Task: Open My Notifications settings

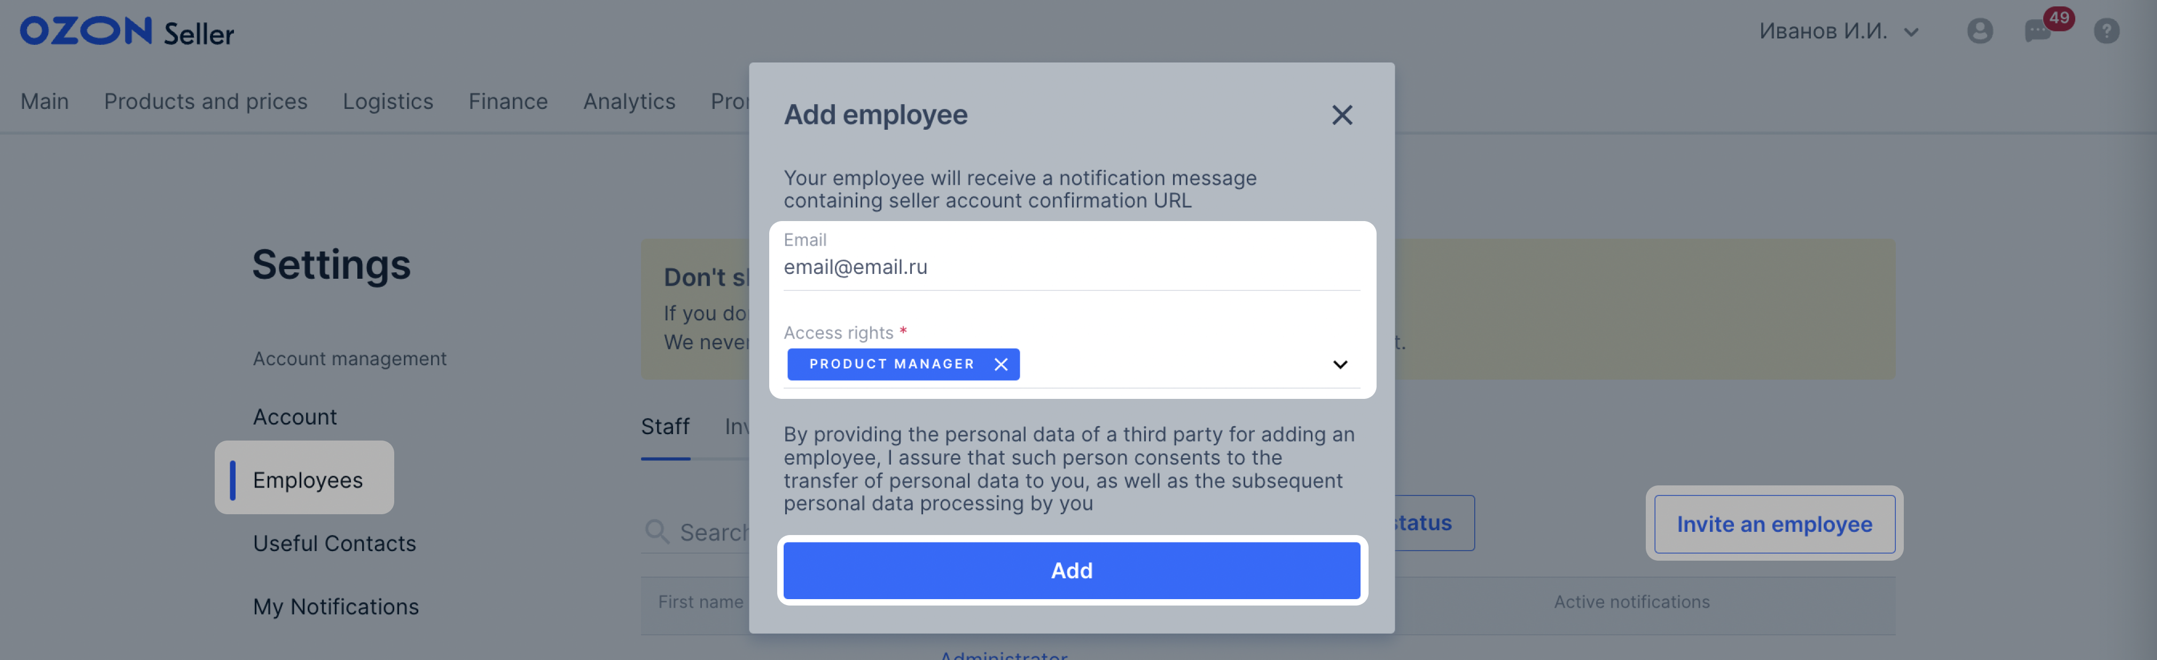Action: [336, 607]
